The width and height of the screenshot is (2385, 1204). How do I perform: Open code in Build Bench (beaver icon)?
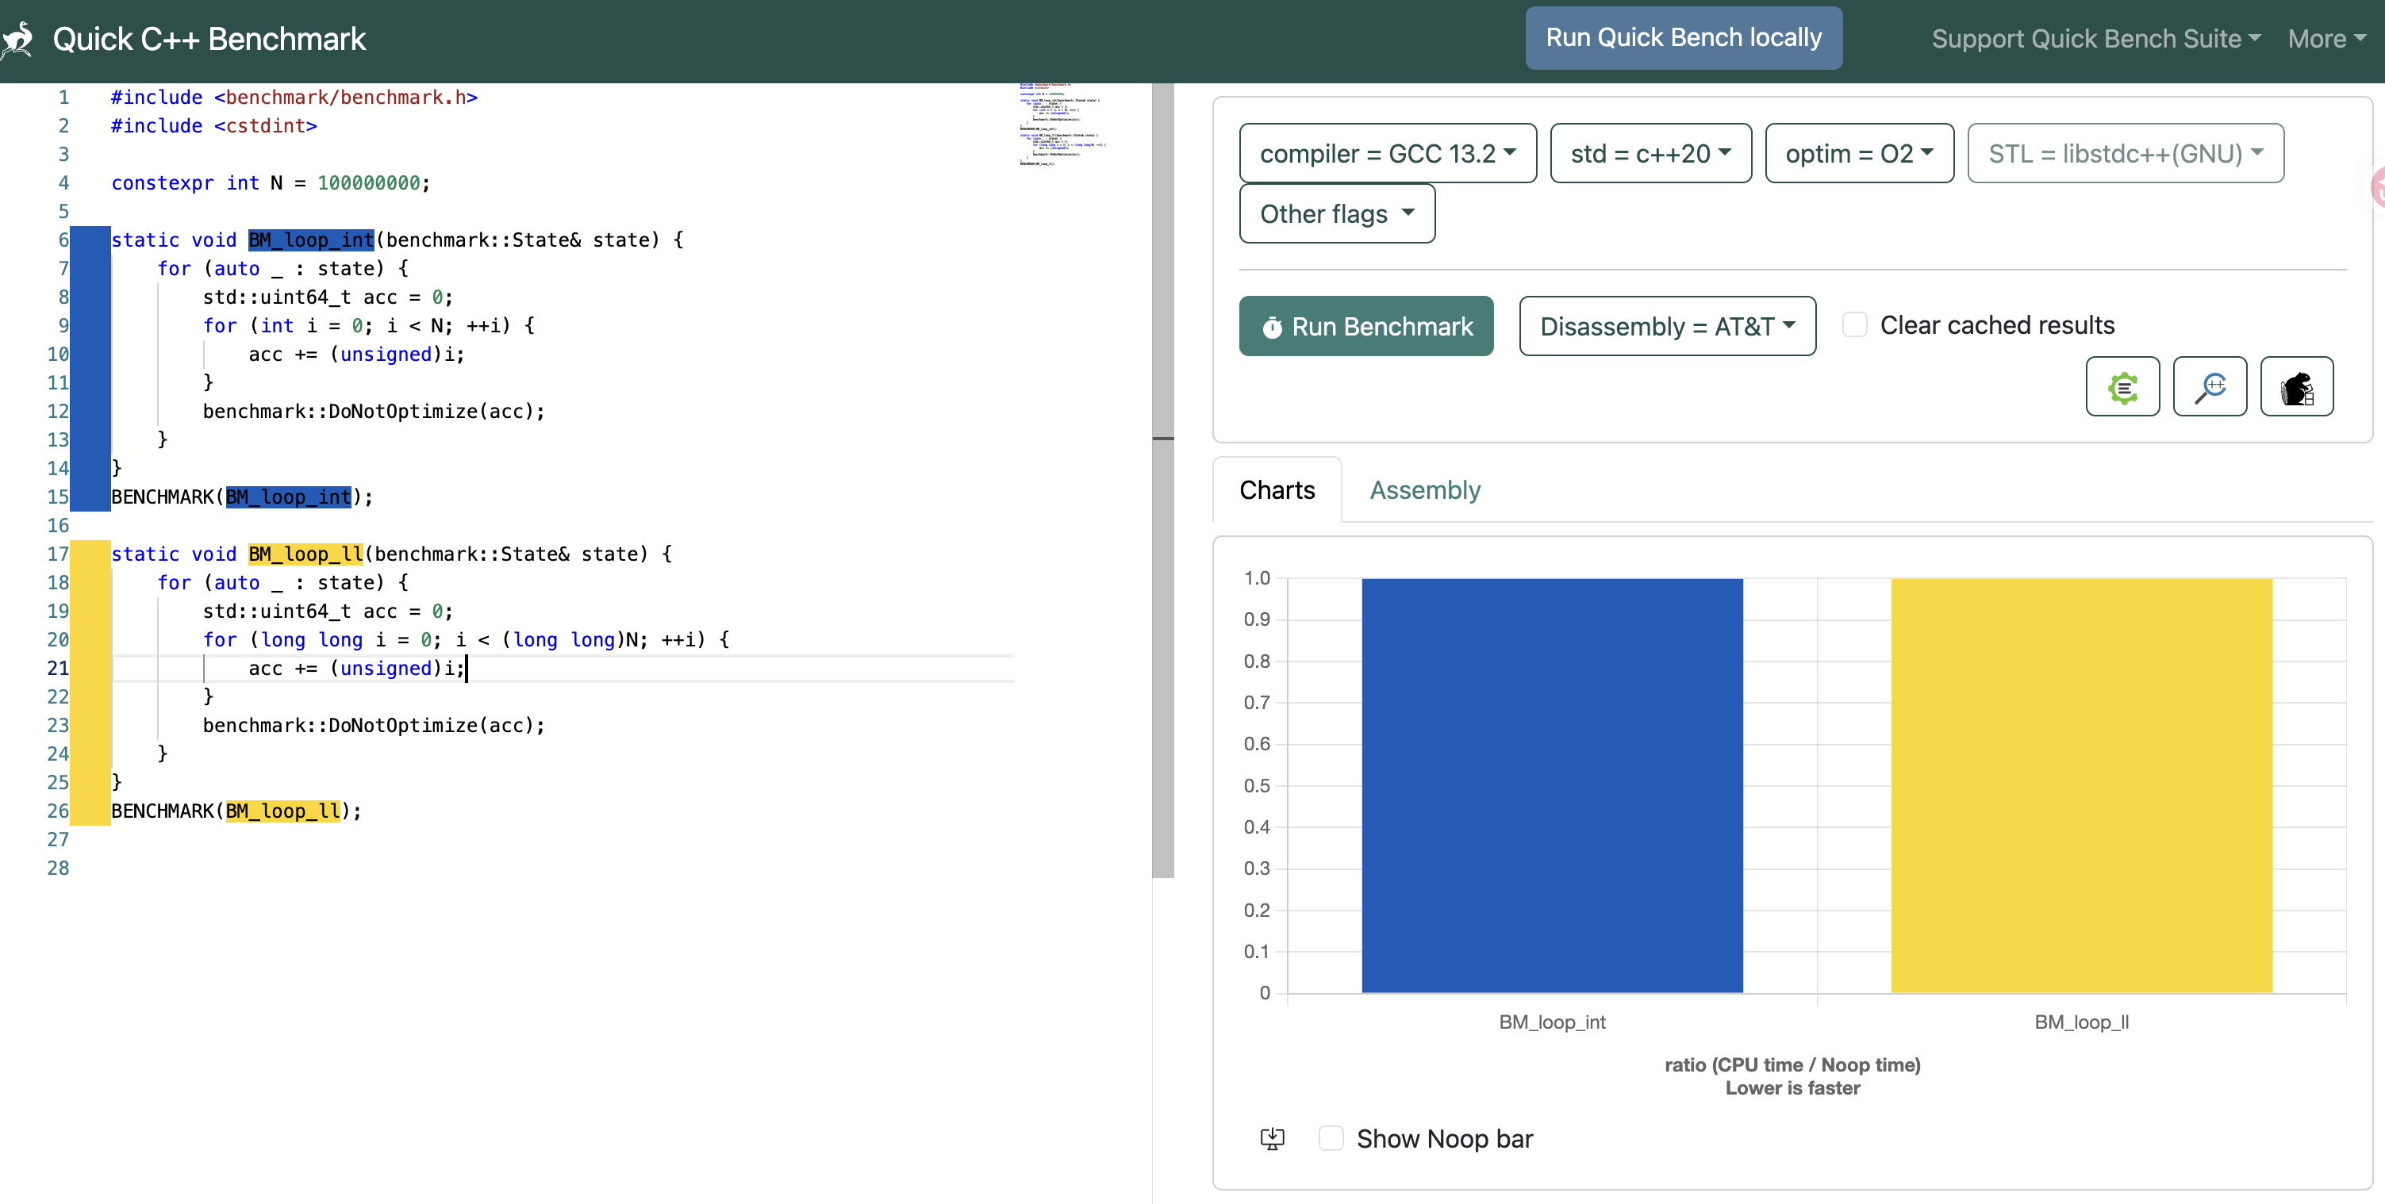pos(2295,387)
